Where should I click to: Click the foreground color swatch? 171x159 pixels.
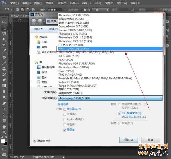[x=3, y=141]
